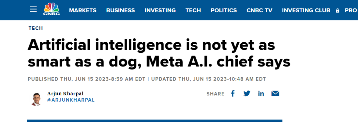Share article on Twitter

pos(247,93)
